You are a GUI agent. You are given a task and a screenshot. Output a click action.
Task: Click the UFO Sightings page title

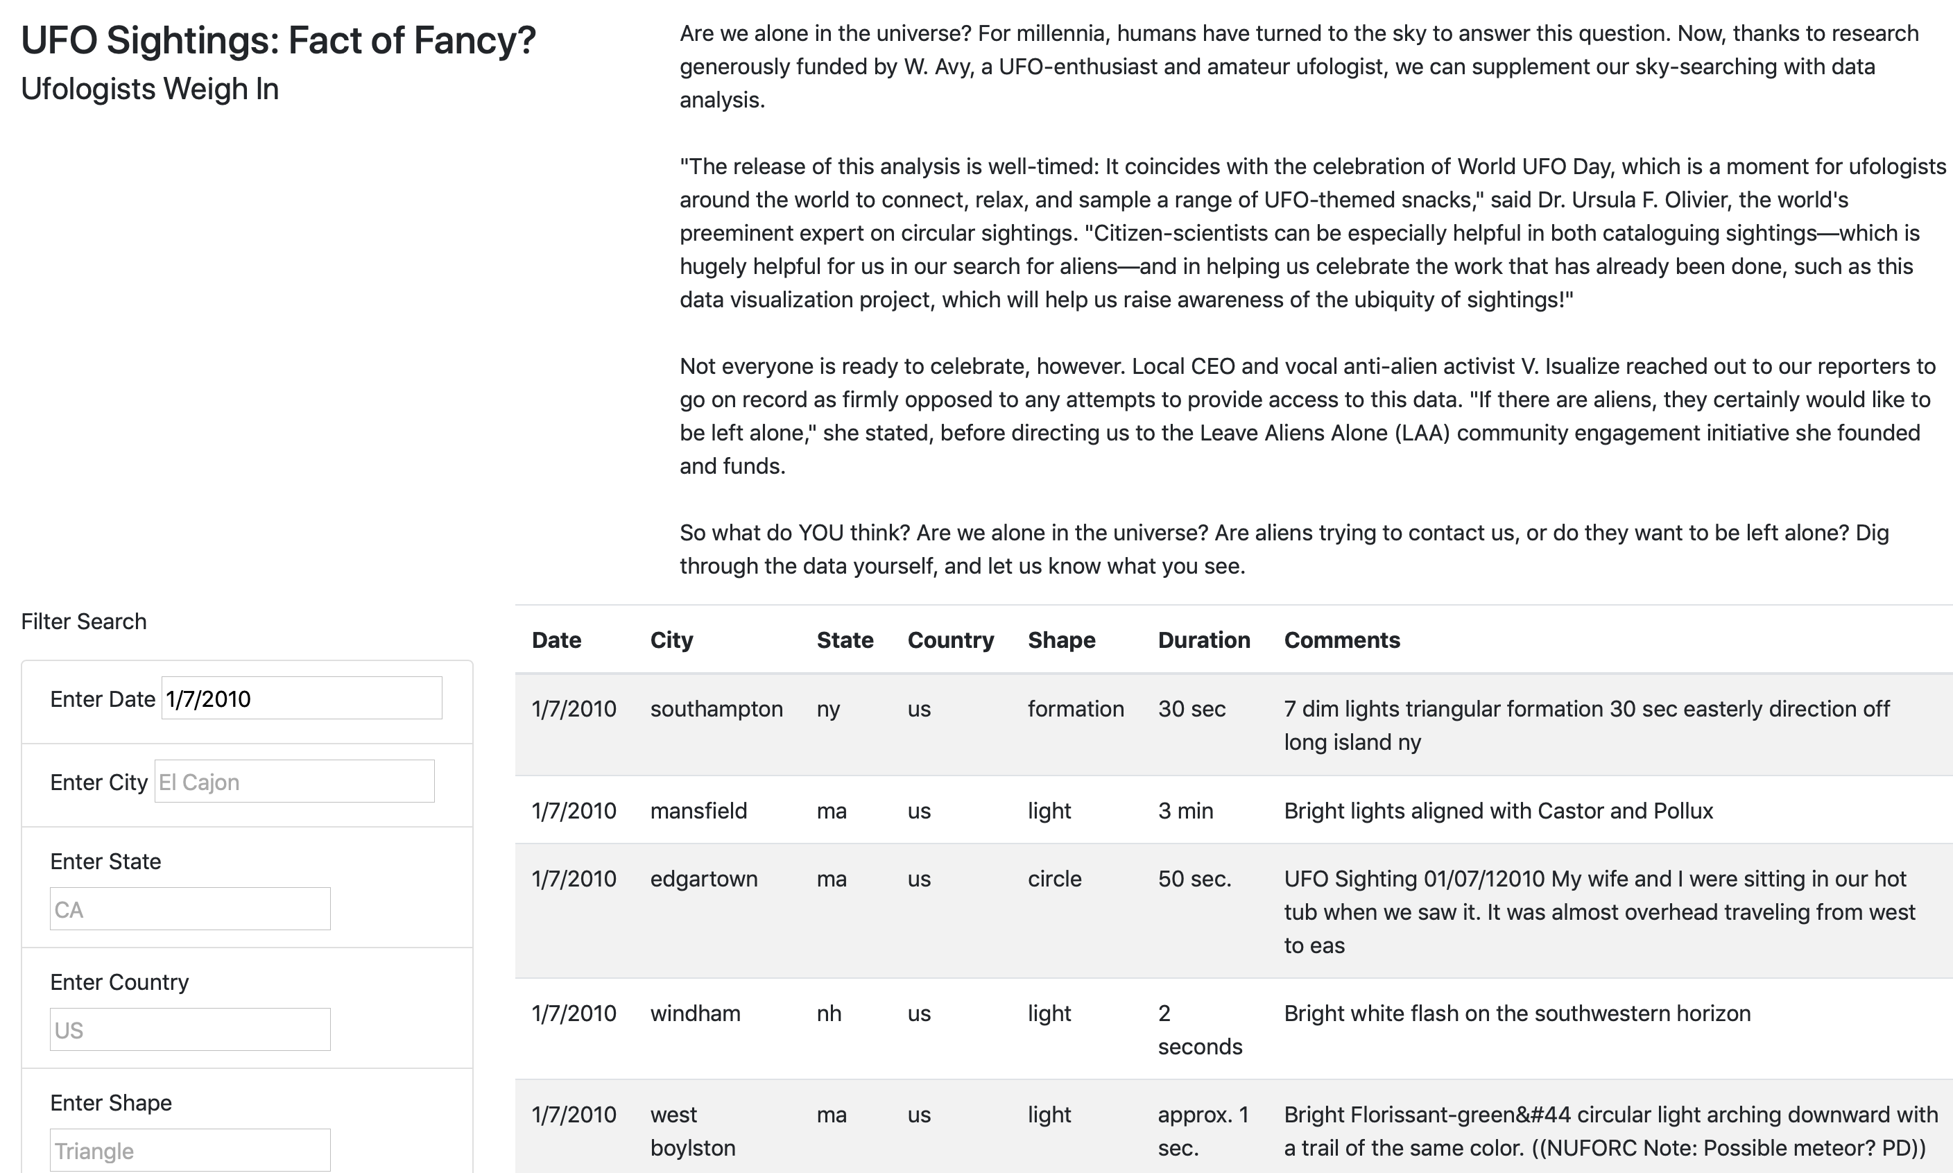278,40
